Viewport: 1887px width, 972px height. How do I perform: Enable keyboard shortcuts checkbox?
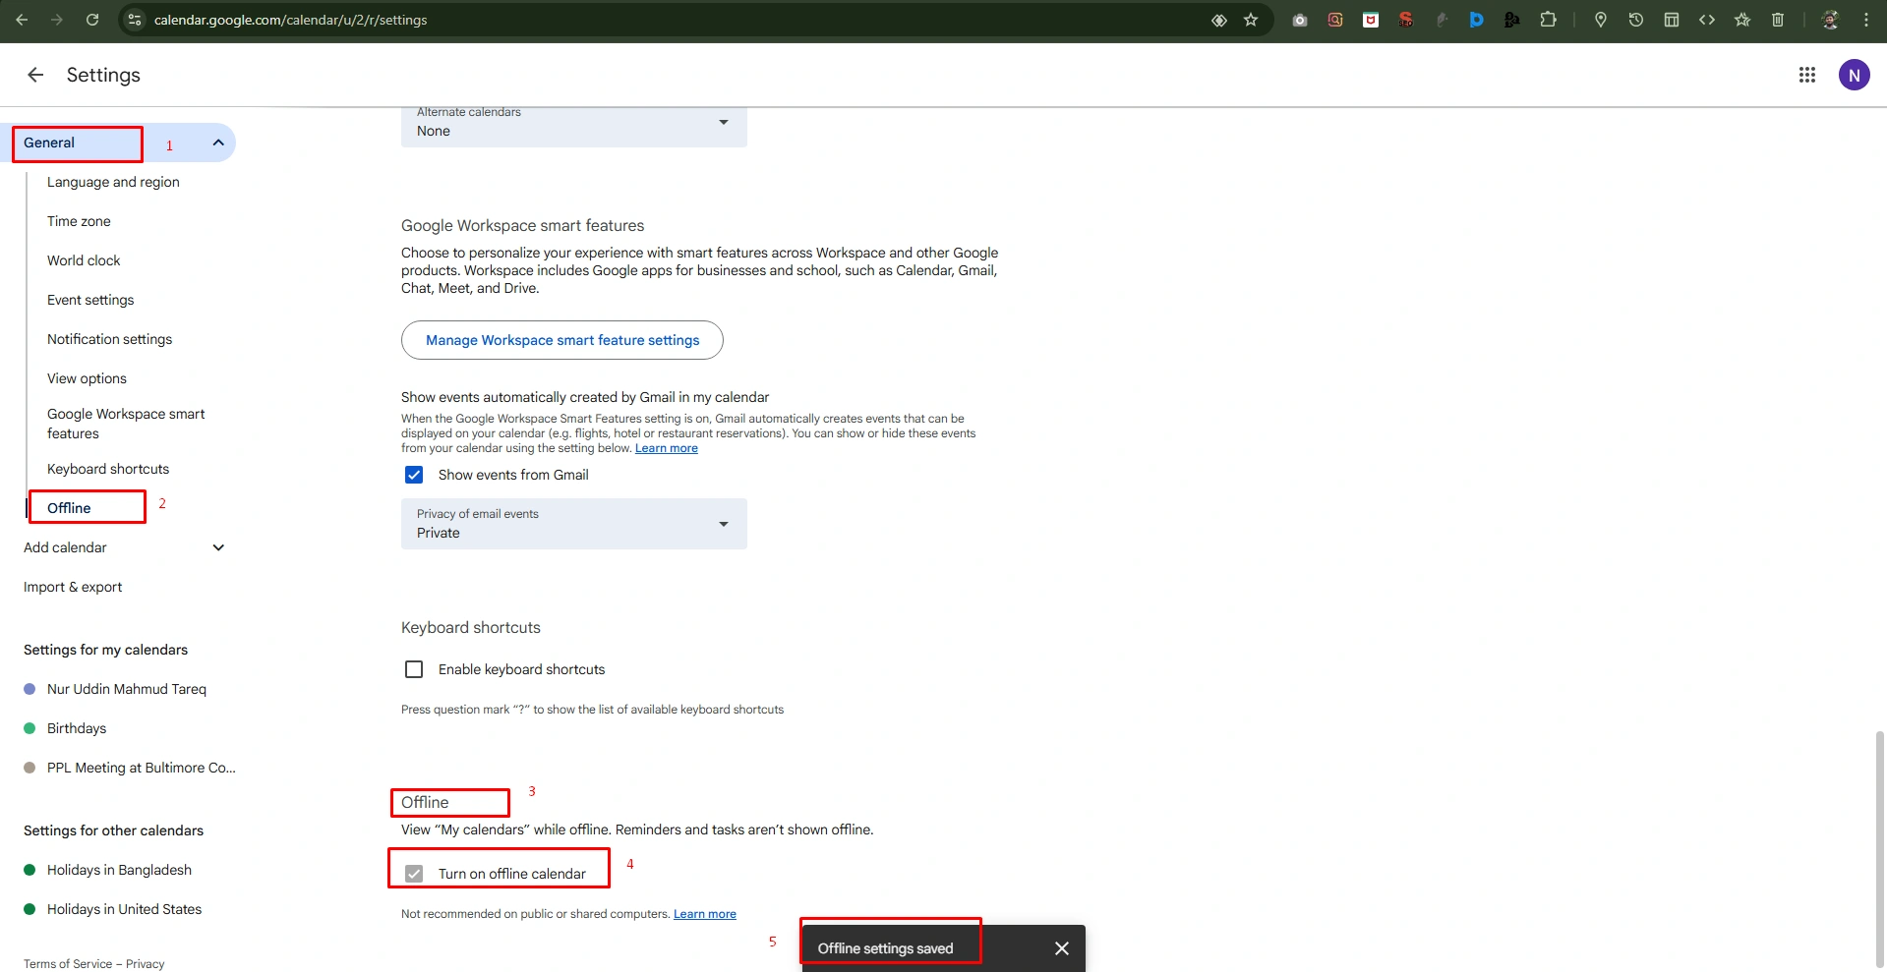(414, 669)
